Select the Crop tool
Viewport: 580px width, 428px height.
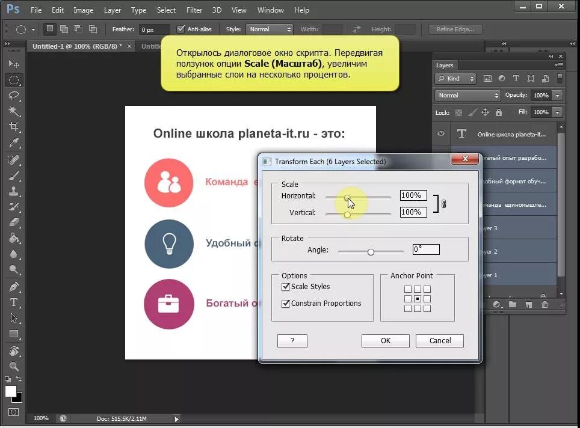click(x=14, y=126)
